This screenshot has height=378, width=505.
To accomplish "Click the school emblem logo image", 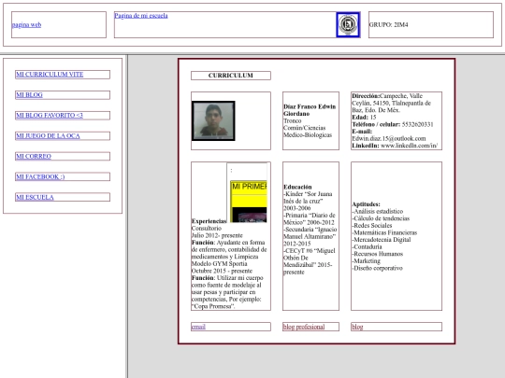I will [348, 25].
